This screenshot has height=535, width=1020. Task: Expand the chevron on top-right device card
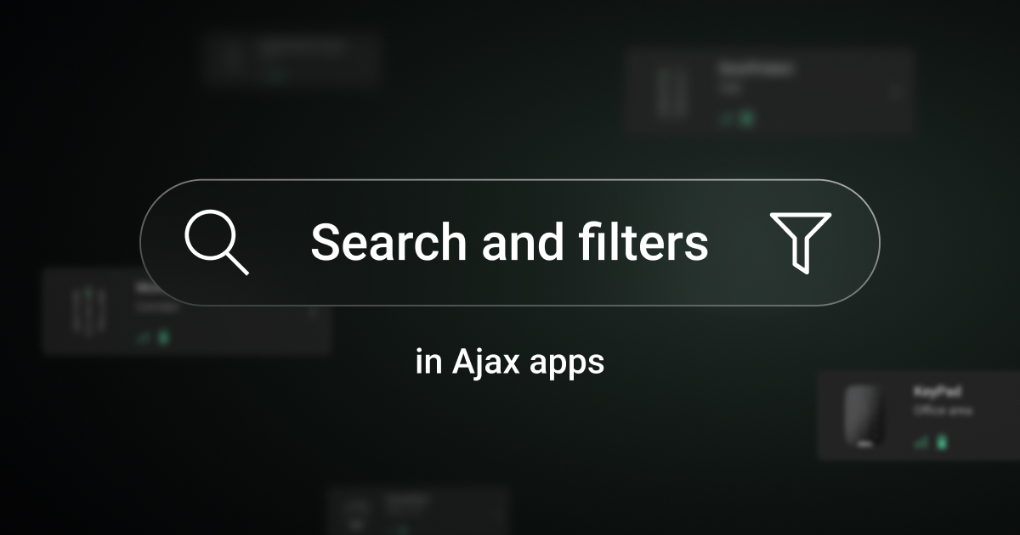point(895,92)
